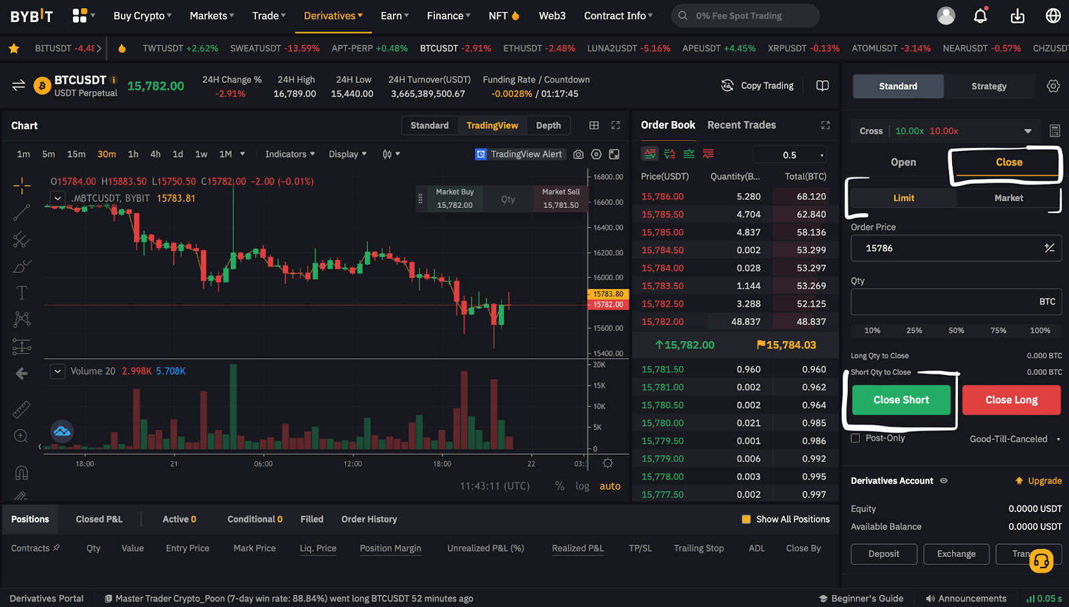The height and width of the screenshot is (607, 1069).
Task: Open the language globe icon
Action: (1053, 15)
